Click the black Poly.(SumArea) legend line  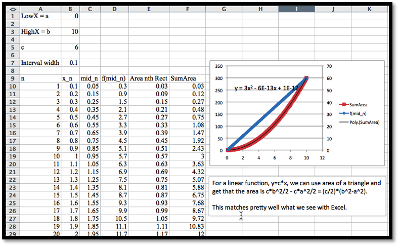point(341,122)
